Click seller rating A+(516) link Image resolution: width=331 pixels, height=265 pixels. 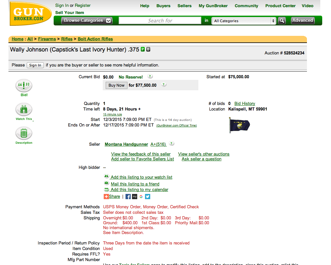point(158,144)
